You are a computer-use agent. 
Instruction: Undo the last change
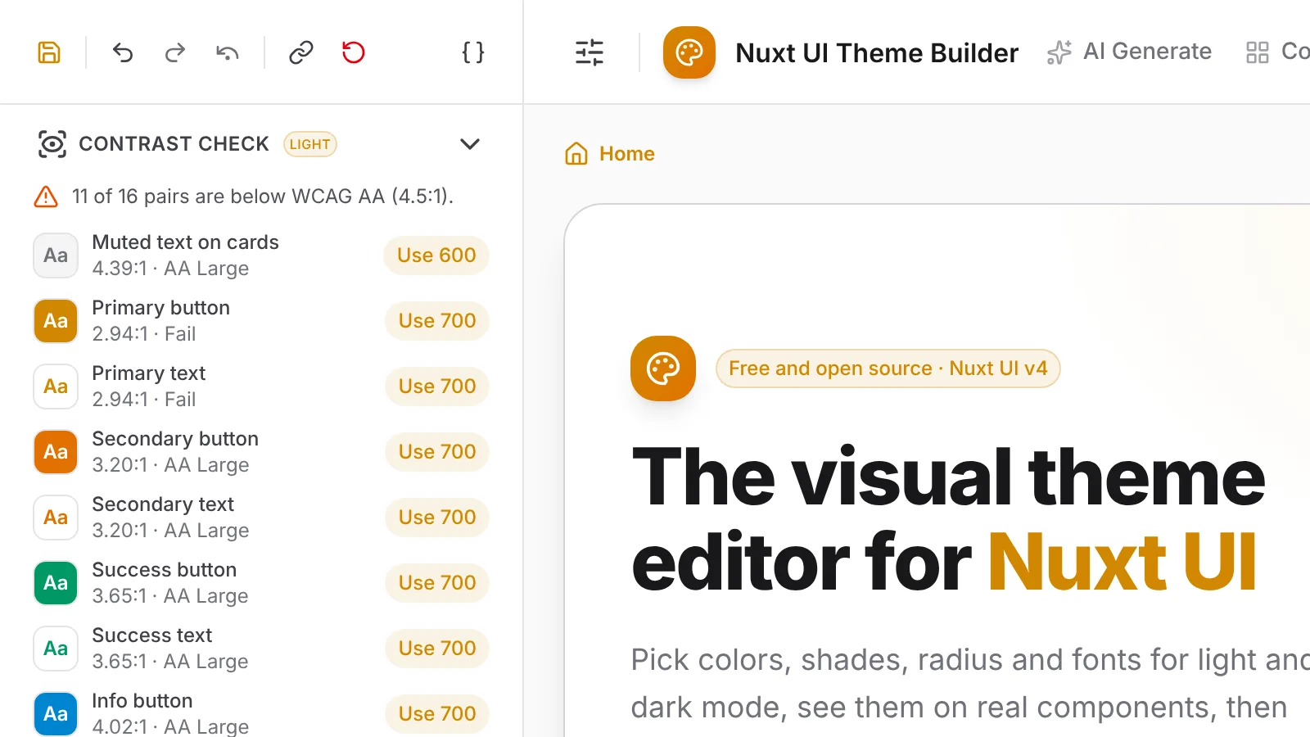pos(123,52)
